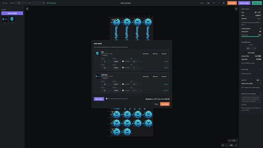Collapse the Optimization panel
This screenshot has width=263, height=148.
pyautogui.click(x=260, y=42)
